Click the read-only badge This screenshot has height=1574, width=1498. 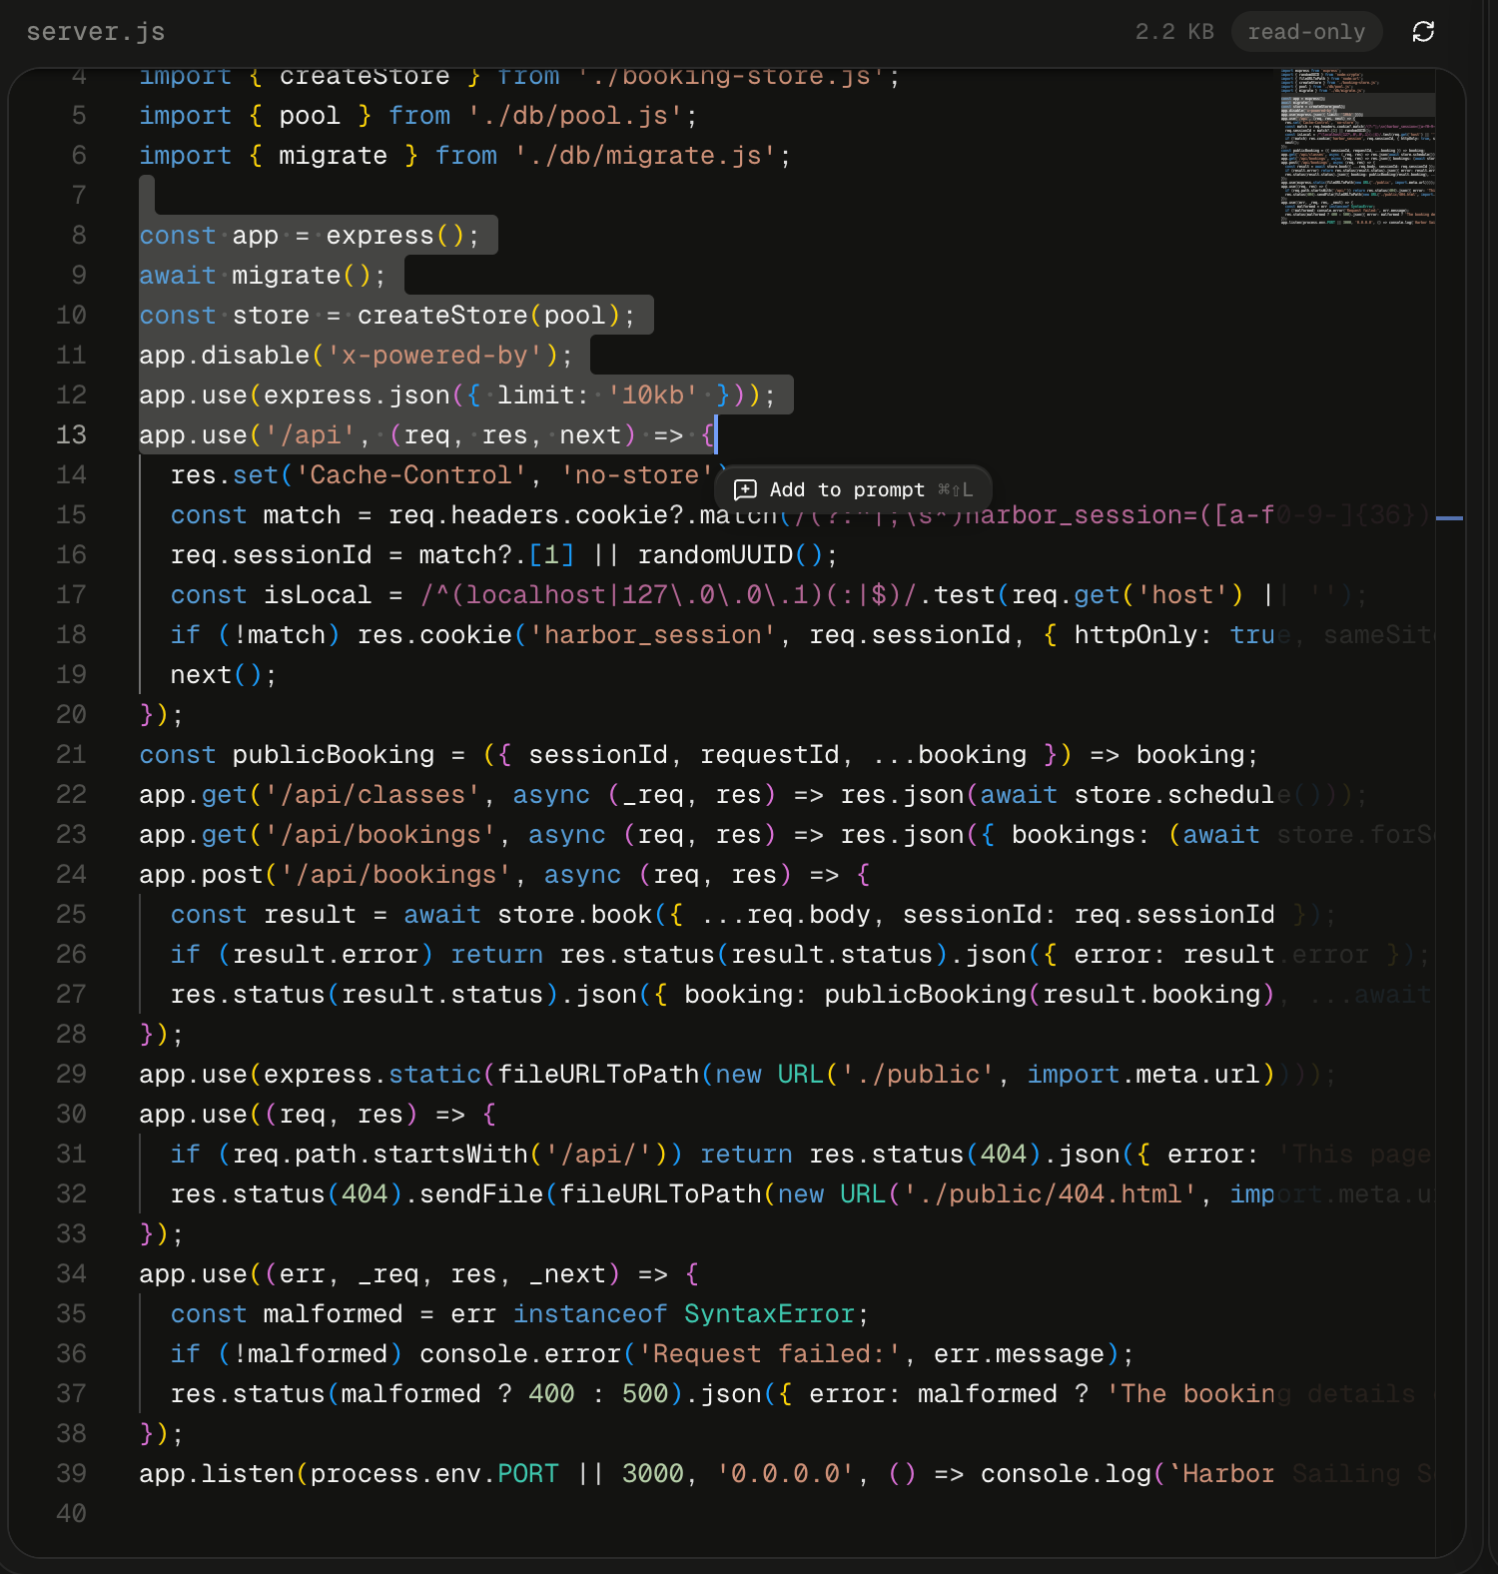pyautogui.click(x=1306, y=32)
